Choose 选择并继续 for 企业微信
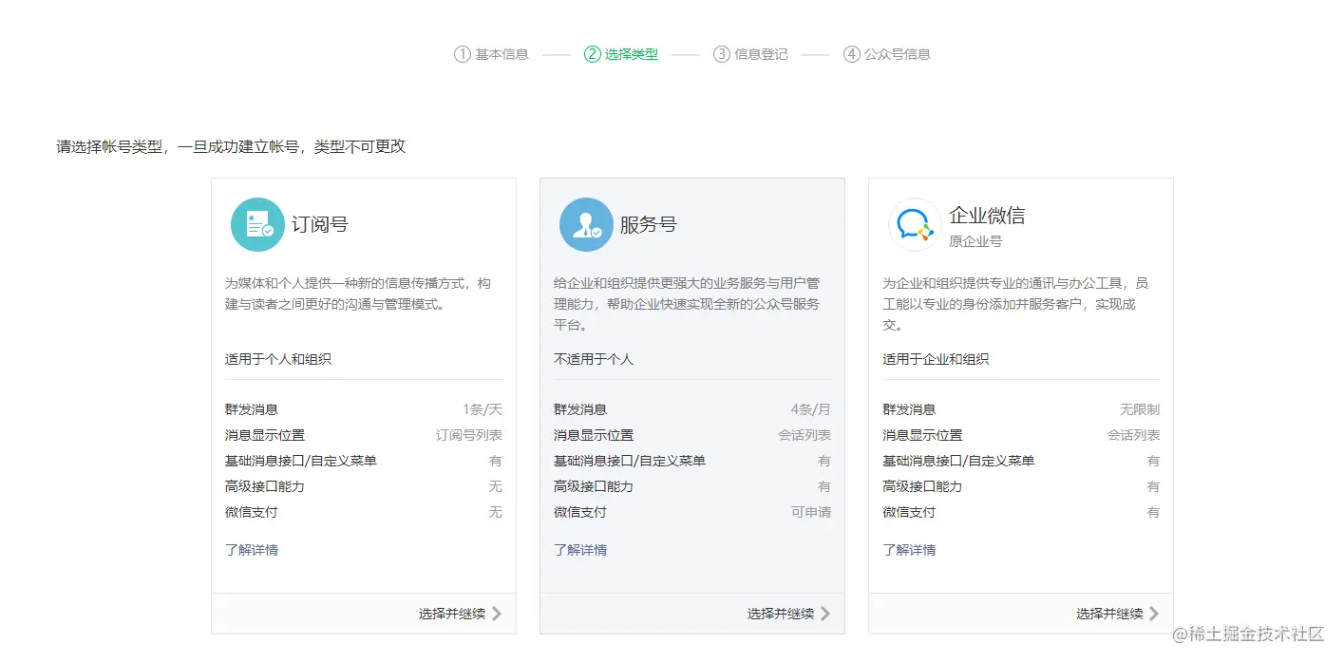 pos(1109,614)
